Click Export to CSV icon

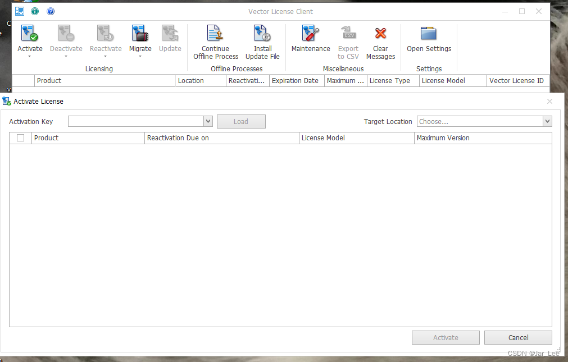click(x=348, y=33)
